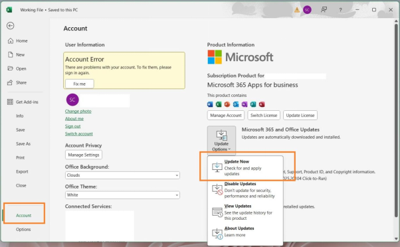400x247 pixels.
Task: Click the SC account avatar in title bar
Action: pos(307,10)
